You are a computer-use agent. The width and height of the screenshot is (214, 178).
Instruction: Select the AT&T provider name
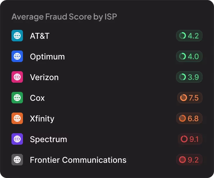tap(40, 36)
